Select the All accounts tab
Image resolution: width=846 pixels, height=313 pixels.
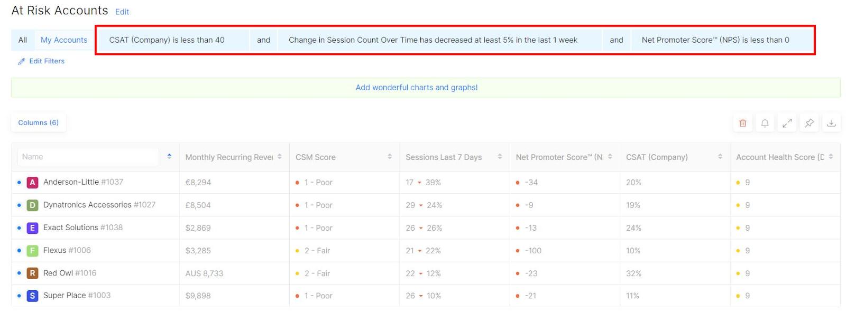click(x=23, y=40)
